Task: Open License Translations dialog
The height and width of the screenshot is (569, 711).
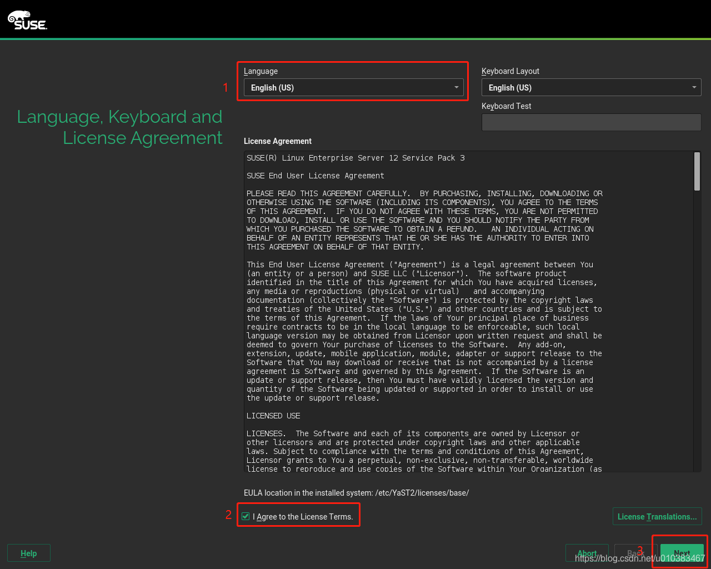Action: coord(657,517)
